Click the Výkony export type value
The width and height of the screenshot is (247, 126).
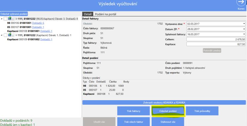187,73
